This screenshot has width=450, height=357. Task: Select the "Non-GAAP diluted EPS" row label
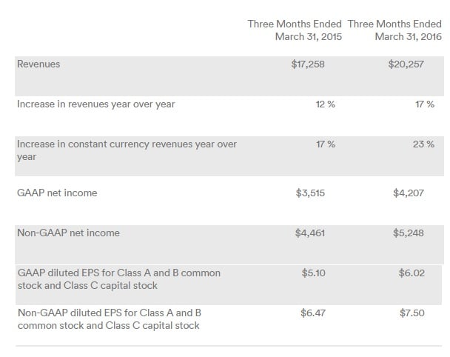click(x=108, y=319)
